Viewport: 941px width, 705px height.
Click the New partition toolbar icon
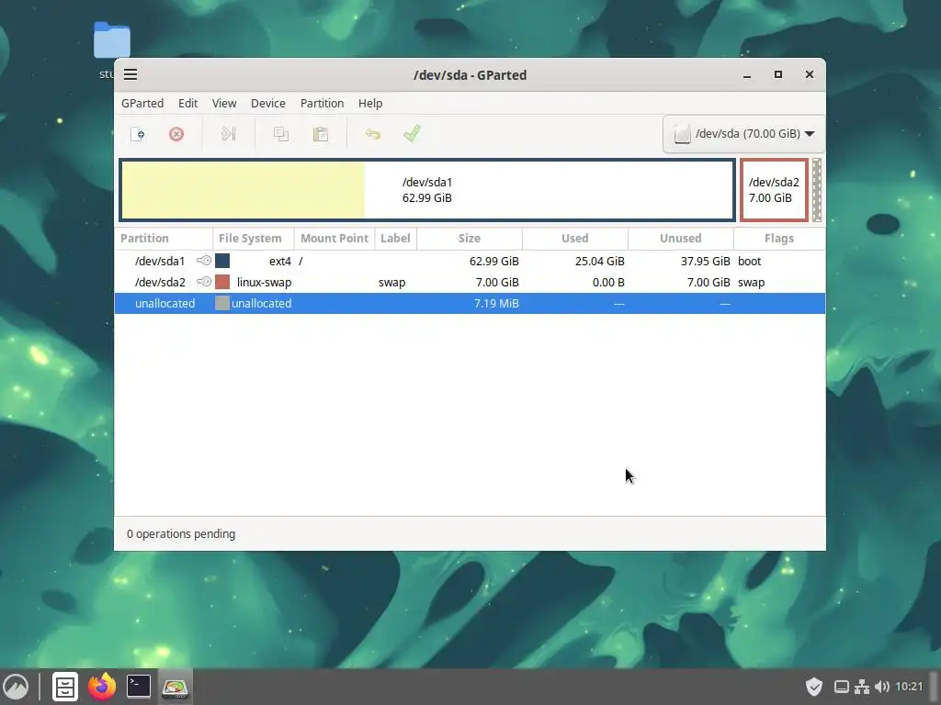coord(138,134)
